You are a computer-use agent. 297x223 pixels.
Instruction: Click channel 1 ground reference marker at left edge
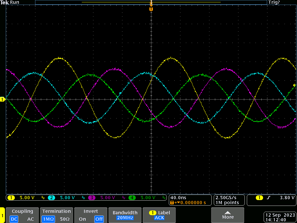3,100
